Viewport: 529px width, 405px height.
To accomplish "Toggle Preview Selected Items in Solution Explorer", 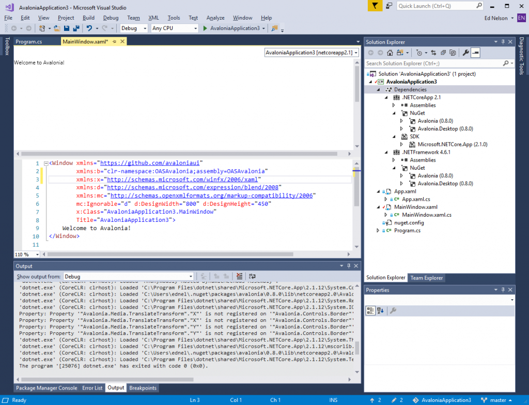I will pyautogui.click(x=475, y=53).
